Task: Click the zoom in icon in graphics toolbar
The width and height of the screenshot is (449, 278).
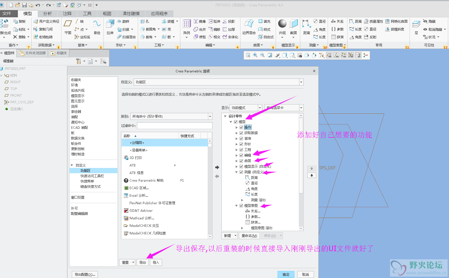Action: (255, 55)
